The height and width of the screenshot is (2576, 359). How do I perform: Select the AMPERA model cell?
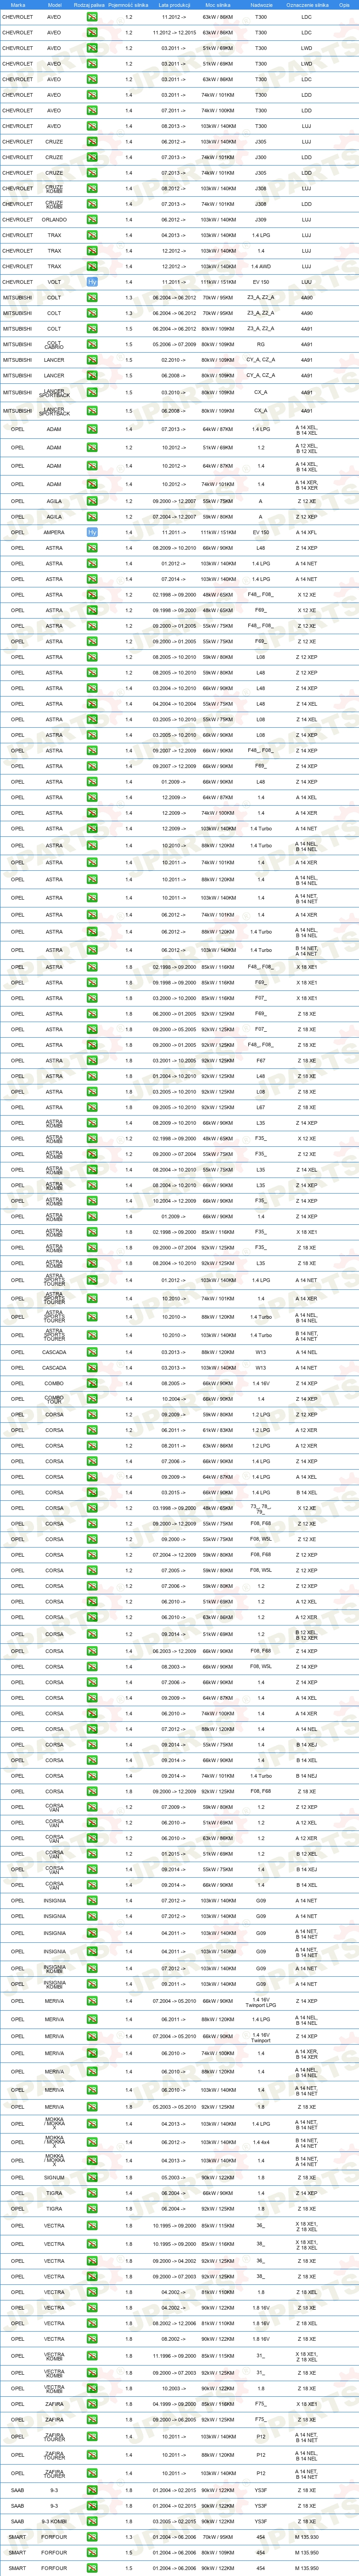[x=55, y=533]
